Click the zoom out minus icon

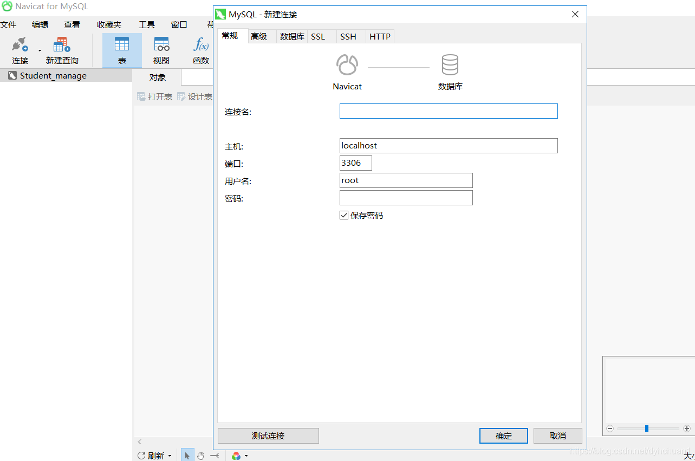(x=610, y=428)
